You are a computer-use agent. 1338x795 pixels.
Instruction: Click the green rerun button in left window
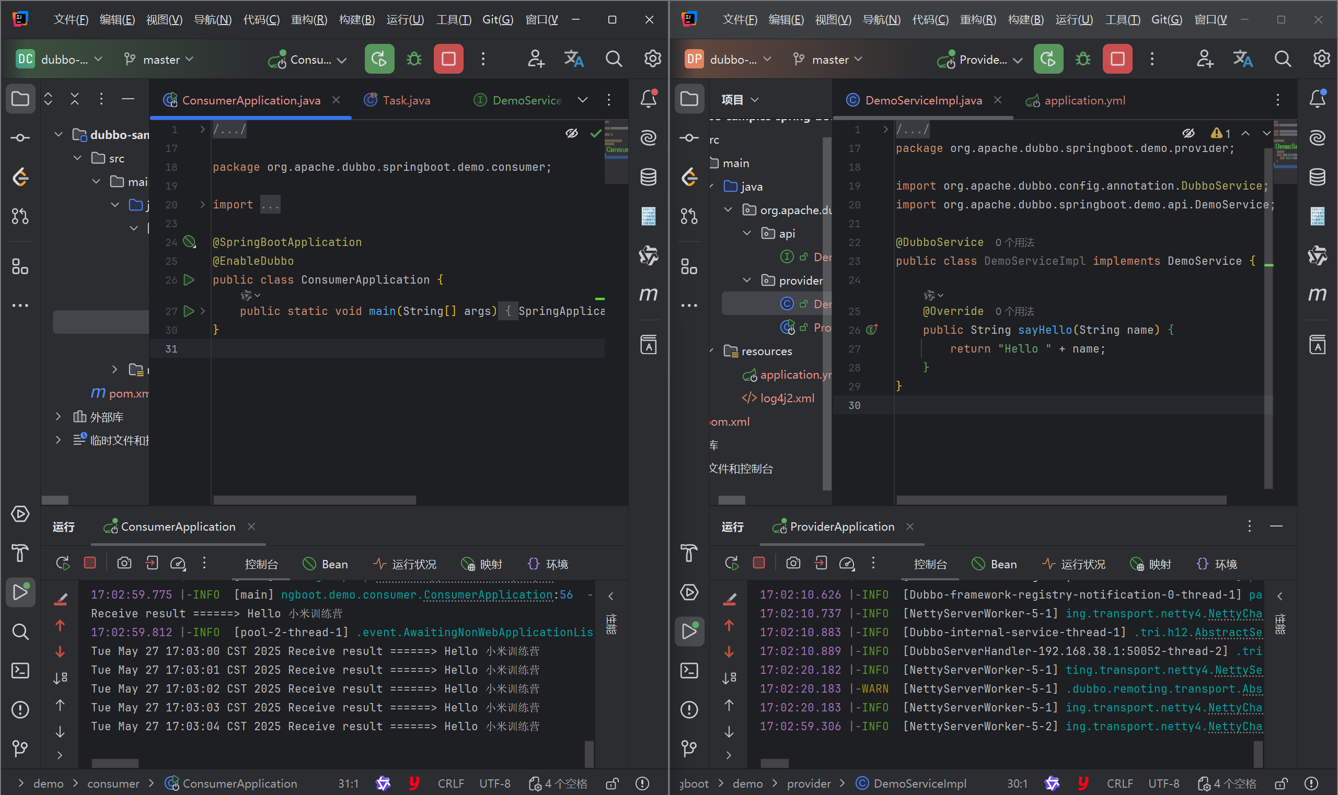click(379, 59)
